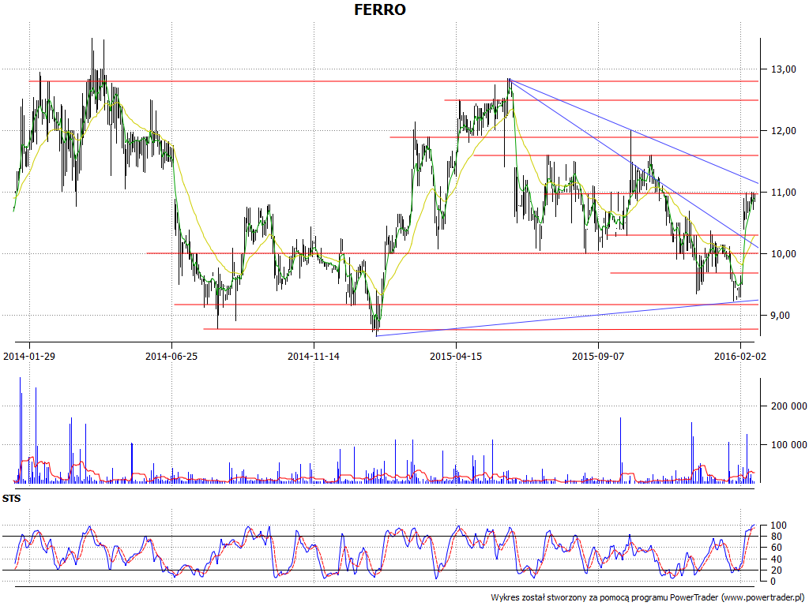The image size is (809, 606).
Task: Click the STS axis value 40
Action: (776, 559)
